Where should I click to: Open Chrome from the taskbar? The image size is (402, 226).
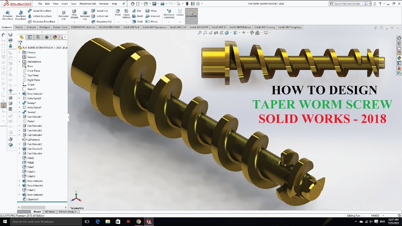(139, 222)
